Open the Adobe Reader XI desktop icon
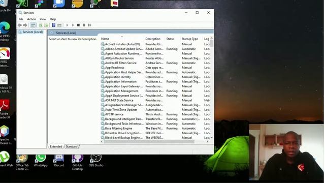This screenshot has height=183, width=325. click(5, 109)
